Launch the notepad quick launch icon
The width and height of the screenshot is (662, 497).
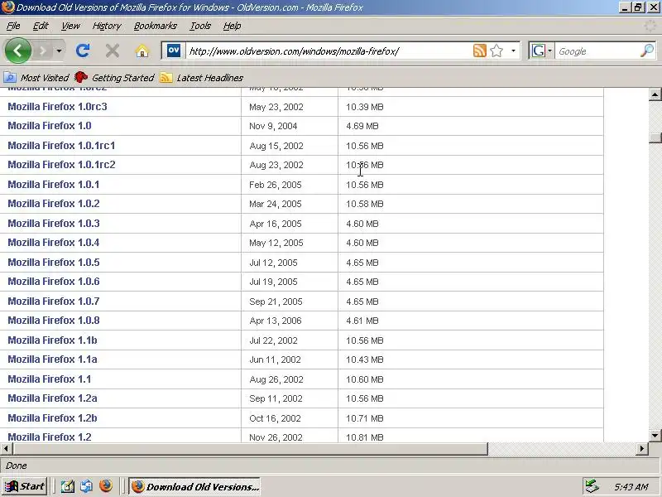pos(68,486)
